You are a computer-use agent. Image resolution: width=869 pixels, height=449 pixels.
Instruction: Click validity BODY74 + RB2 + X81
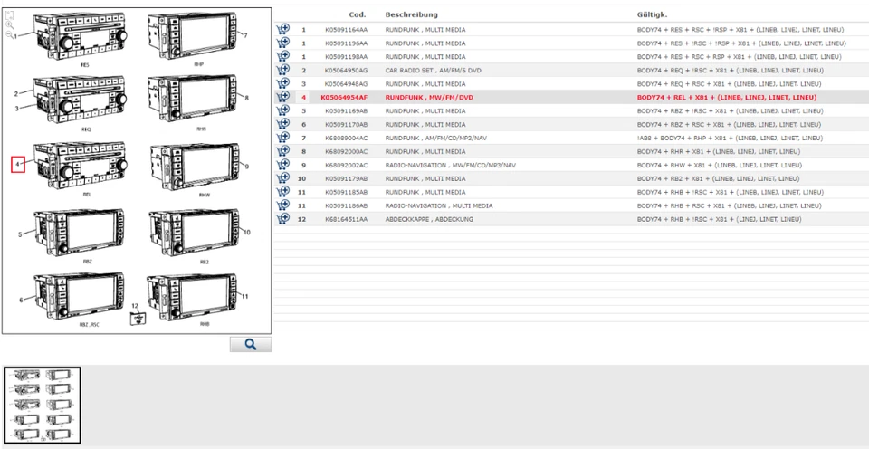pos(718,178)
